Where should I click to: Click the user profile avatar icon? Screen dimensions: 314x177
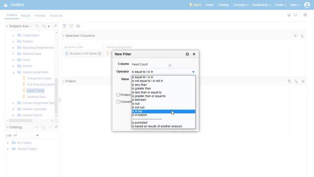coord(307,5)
